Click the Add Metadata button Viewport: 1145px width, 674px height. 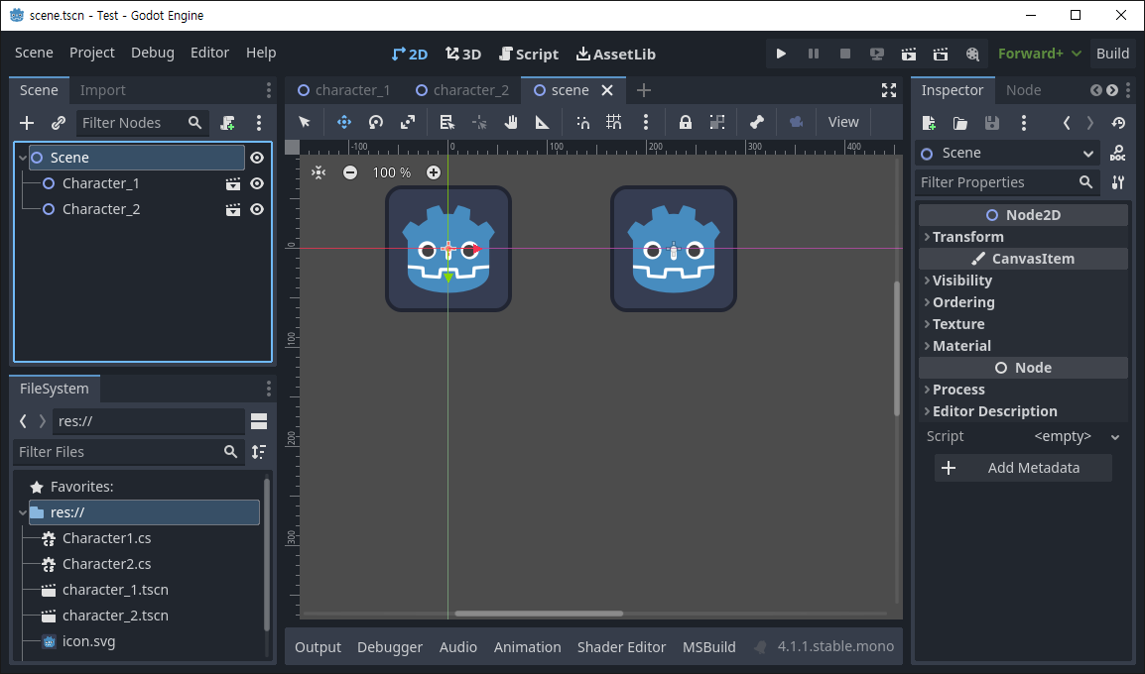tap(1023, 468)
